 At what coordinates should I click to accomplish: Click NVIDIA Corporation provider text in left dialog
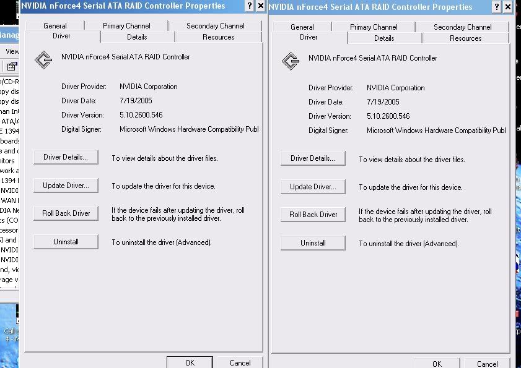tap(148, 87)
